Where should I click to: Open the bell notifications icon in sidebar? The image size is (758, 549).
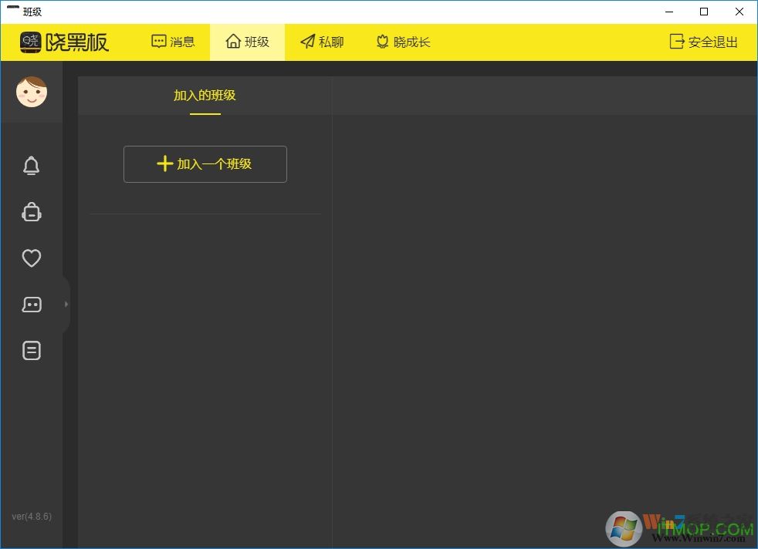[x=31, y=166]
